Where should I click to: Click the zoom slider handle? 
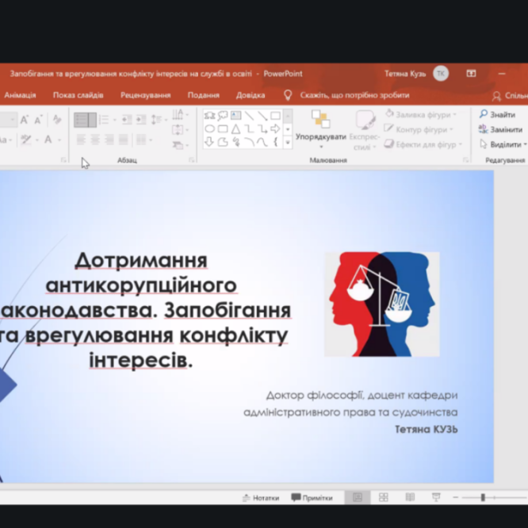(x=482, y=498)
